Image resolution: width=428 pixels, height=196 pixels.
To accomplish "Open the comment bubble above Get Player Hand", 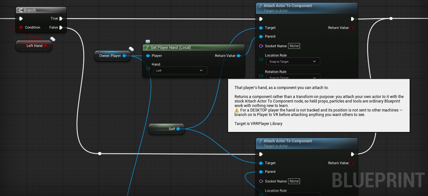I will [148, 42].
